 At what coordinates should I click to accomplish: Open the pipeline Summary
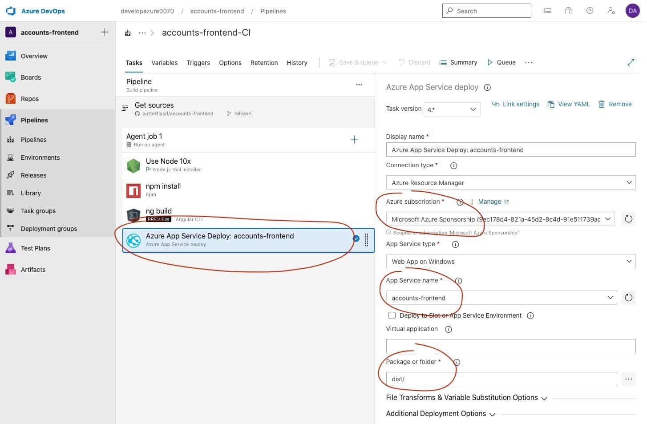coord(458,62)
